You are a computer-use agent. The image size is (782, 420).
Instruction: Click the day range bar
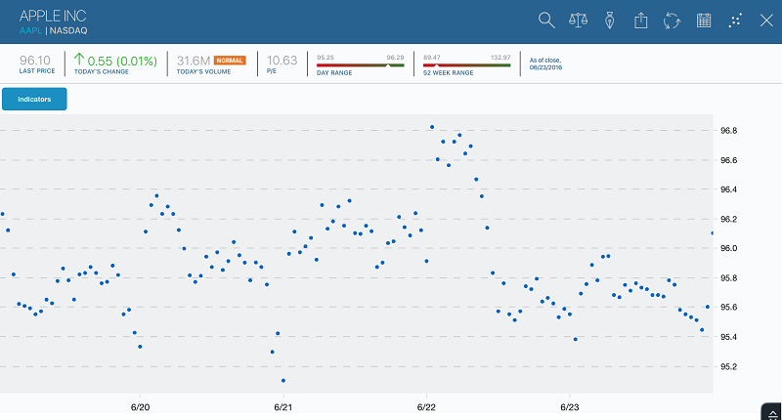pos(361,65)
